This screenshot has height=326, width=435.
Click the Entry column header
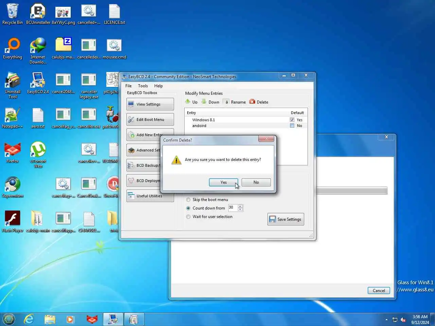237,113
